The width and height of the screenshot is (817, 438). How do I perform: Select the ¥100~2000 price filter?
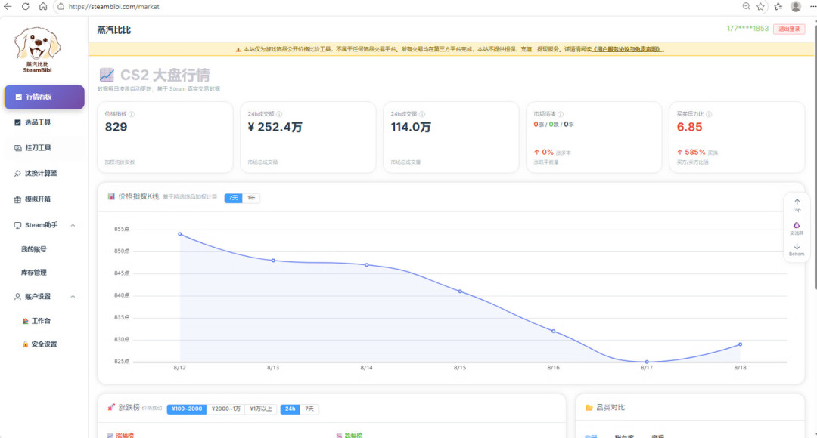click(x=187, y=409)
